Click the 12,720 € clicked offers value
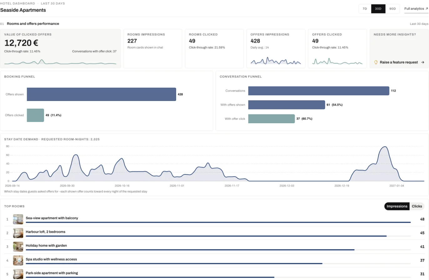This screenshot has height=280, width=429. [21, 43]
